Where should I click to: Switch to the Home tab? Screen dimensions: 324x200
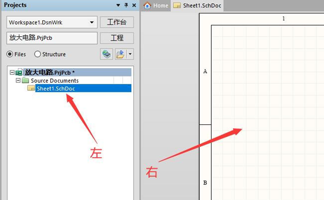pos(156,5)
